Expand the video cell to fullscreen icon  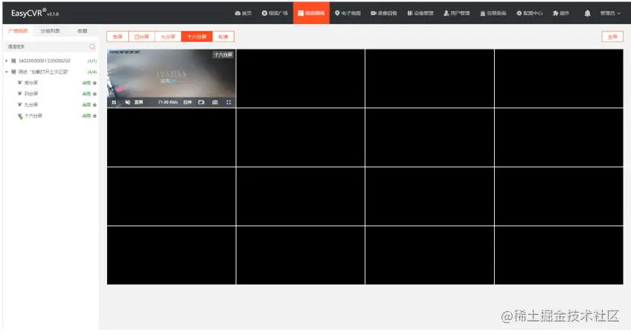pyautogui.click(x=228, y=102)
